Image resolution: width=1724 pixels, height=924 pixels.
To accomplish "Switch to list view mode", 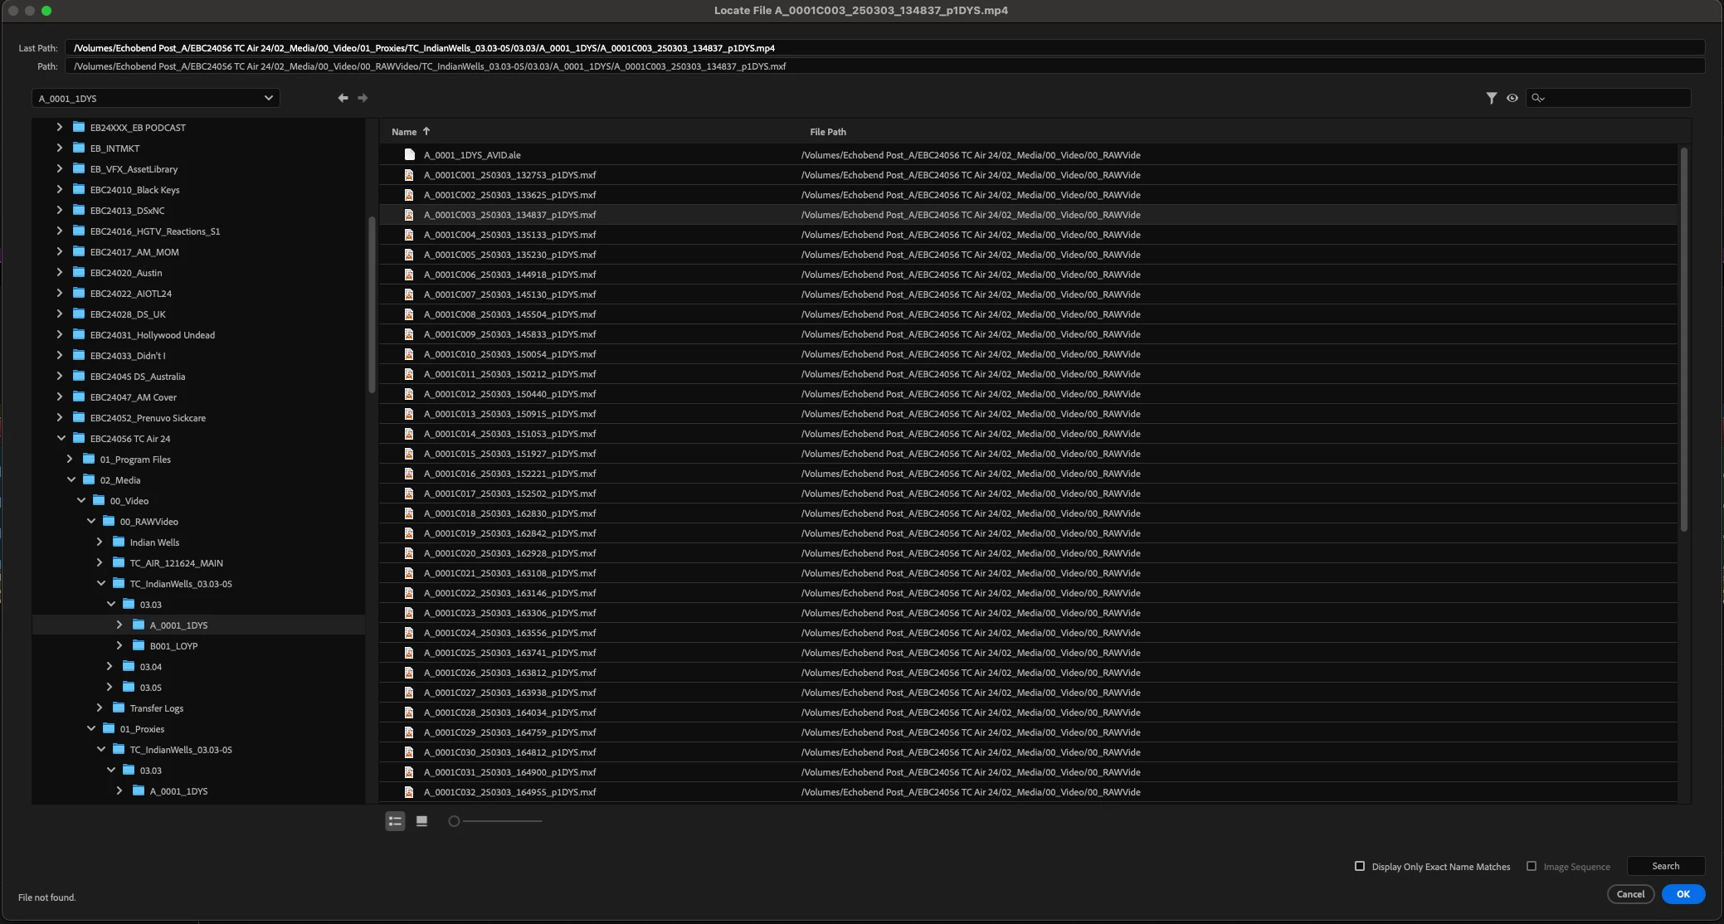I will pos(395,821).
